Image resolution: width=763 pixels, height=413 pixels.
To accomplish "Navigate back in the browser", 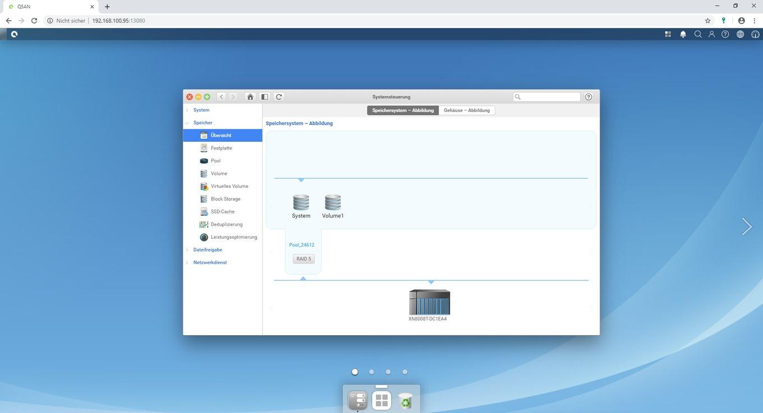I will [8, 21].
